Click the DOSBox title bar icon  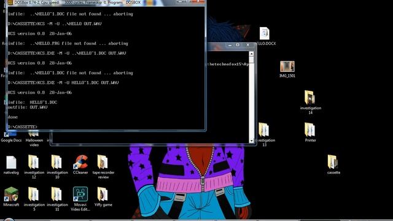coord(10,2)
